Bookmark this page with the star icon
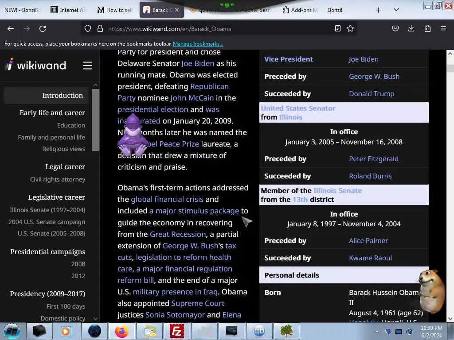 tap(350, 29)
